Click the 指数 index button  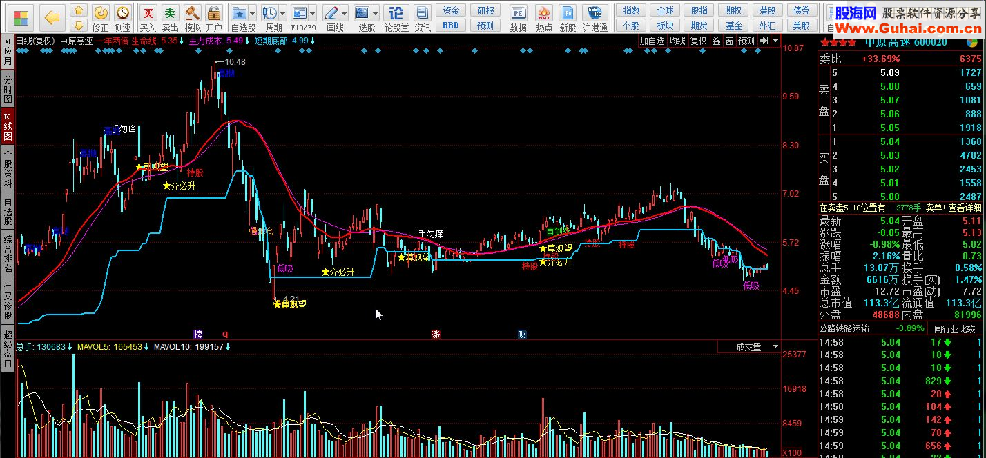tap(630, 10)
